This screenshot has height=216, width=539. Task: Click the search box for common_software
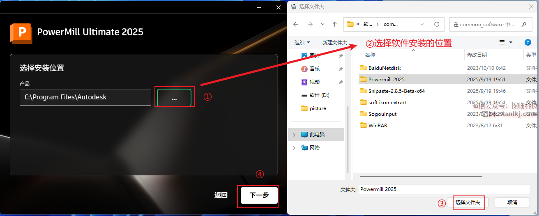pos(491,24)
